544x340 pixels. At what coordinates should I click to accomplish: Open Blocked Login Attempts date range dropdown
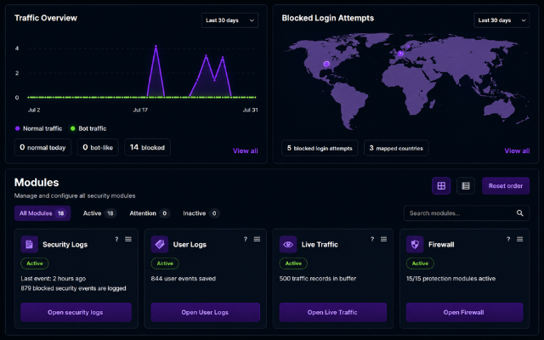tap(501, 20)
